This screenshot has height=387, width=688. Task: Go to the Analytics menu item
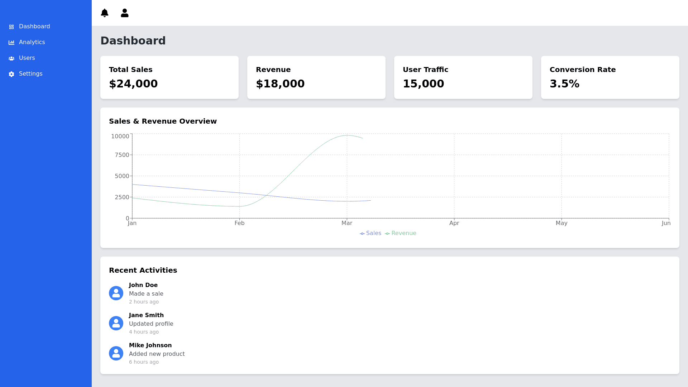click(x=32, y=42)
